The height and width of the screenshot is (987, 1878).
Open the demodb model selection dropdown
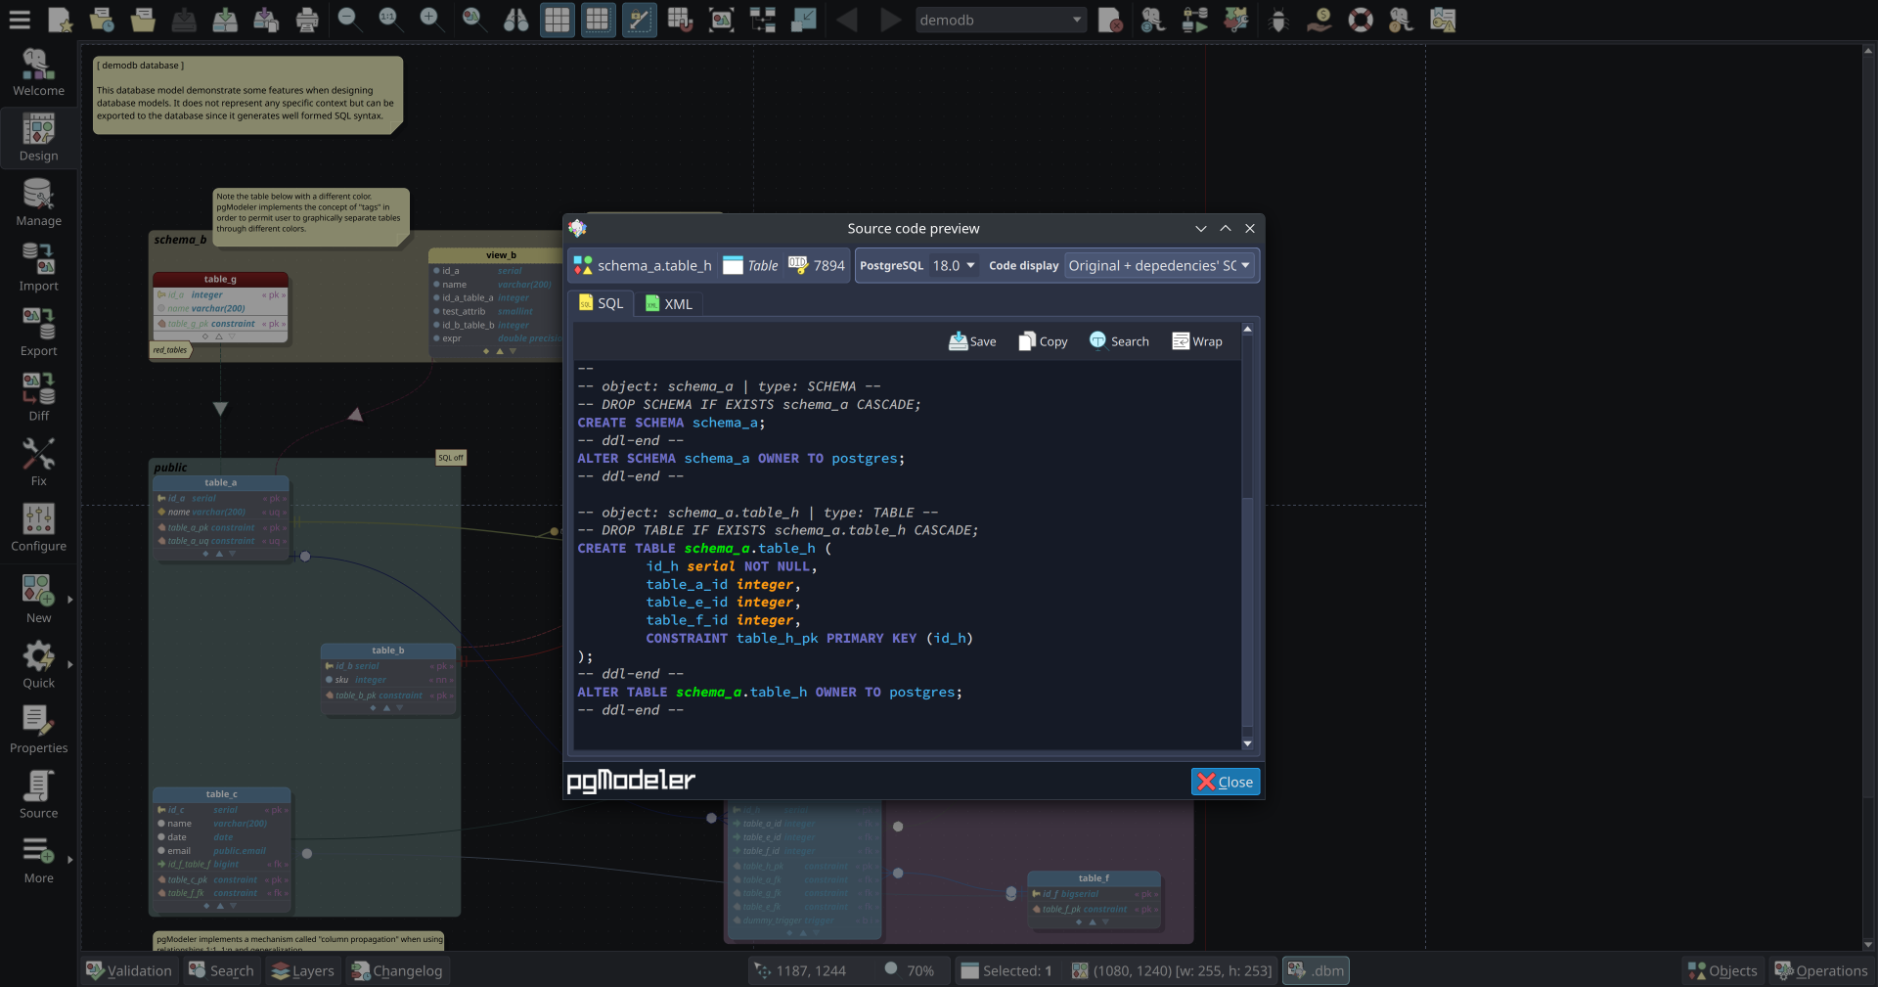pyautogui.click(x=1000, y=20)
